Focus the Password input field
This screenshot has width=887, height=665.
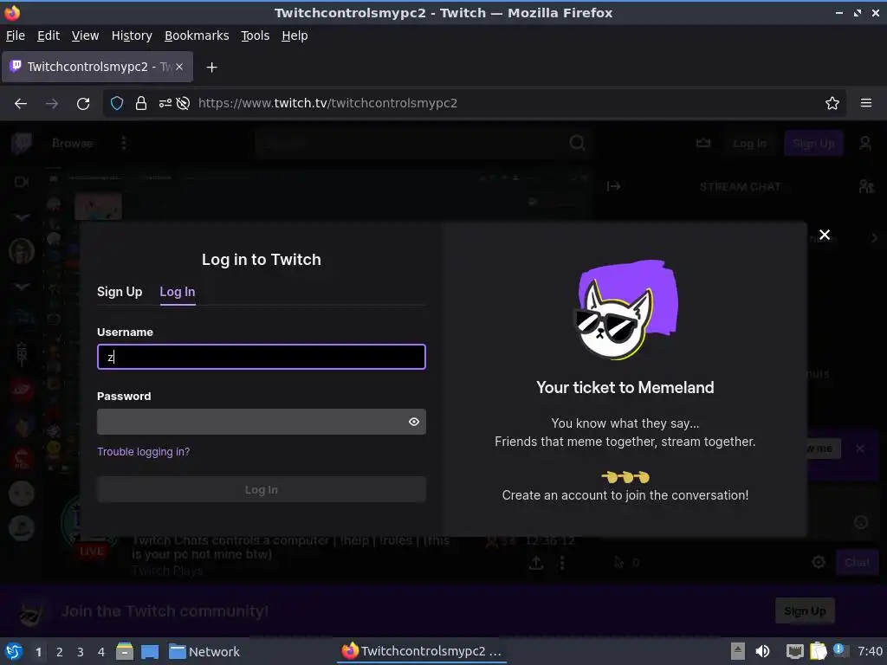(x=262, y=422)
